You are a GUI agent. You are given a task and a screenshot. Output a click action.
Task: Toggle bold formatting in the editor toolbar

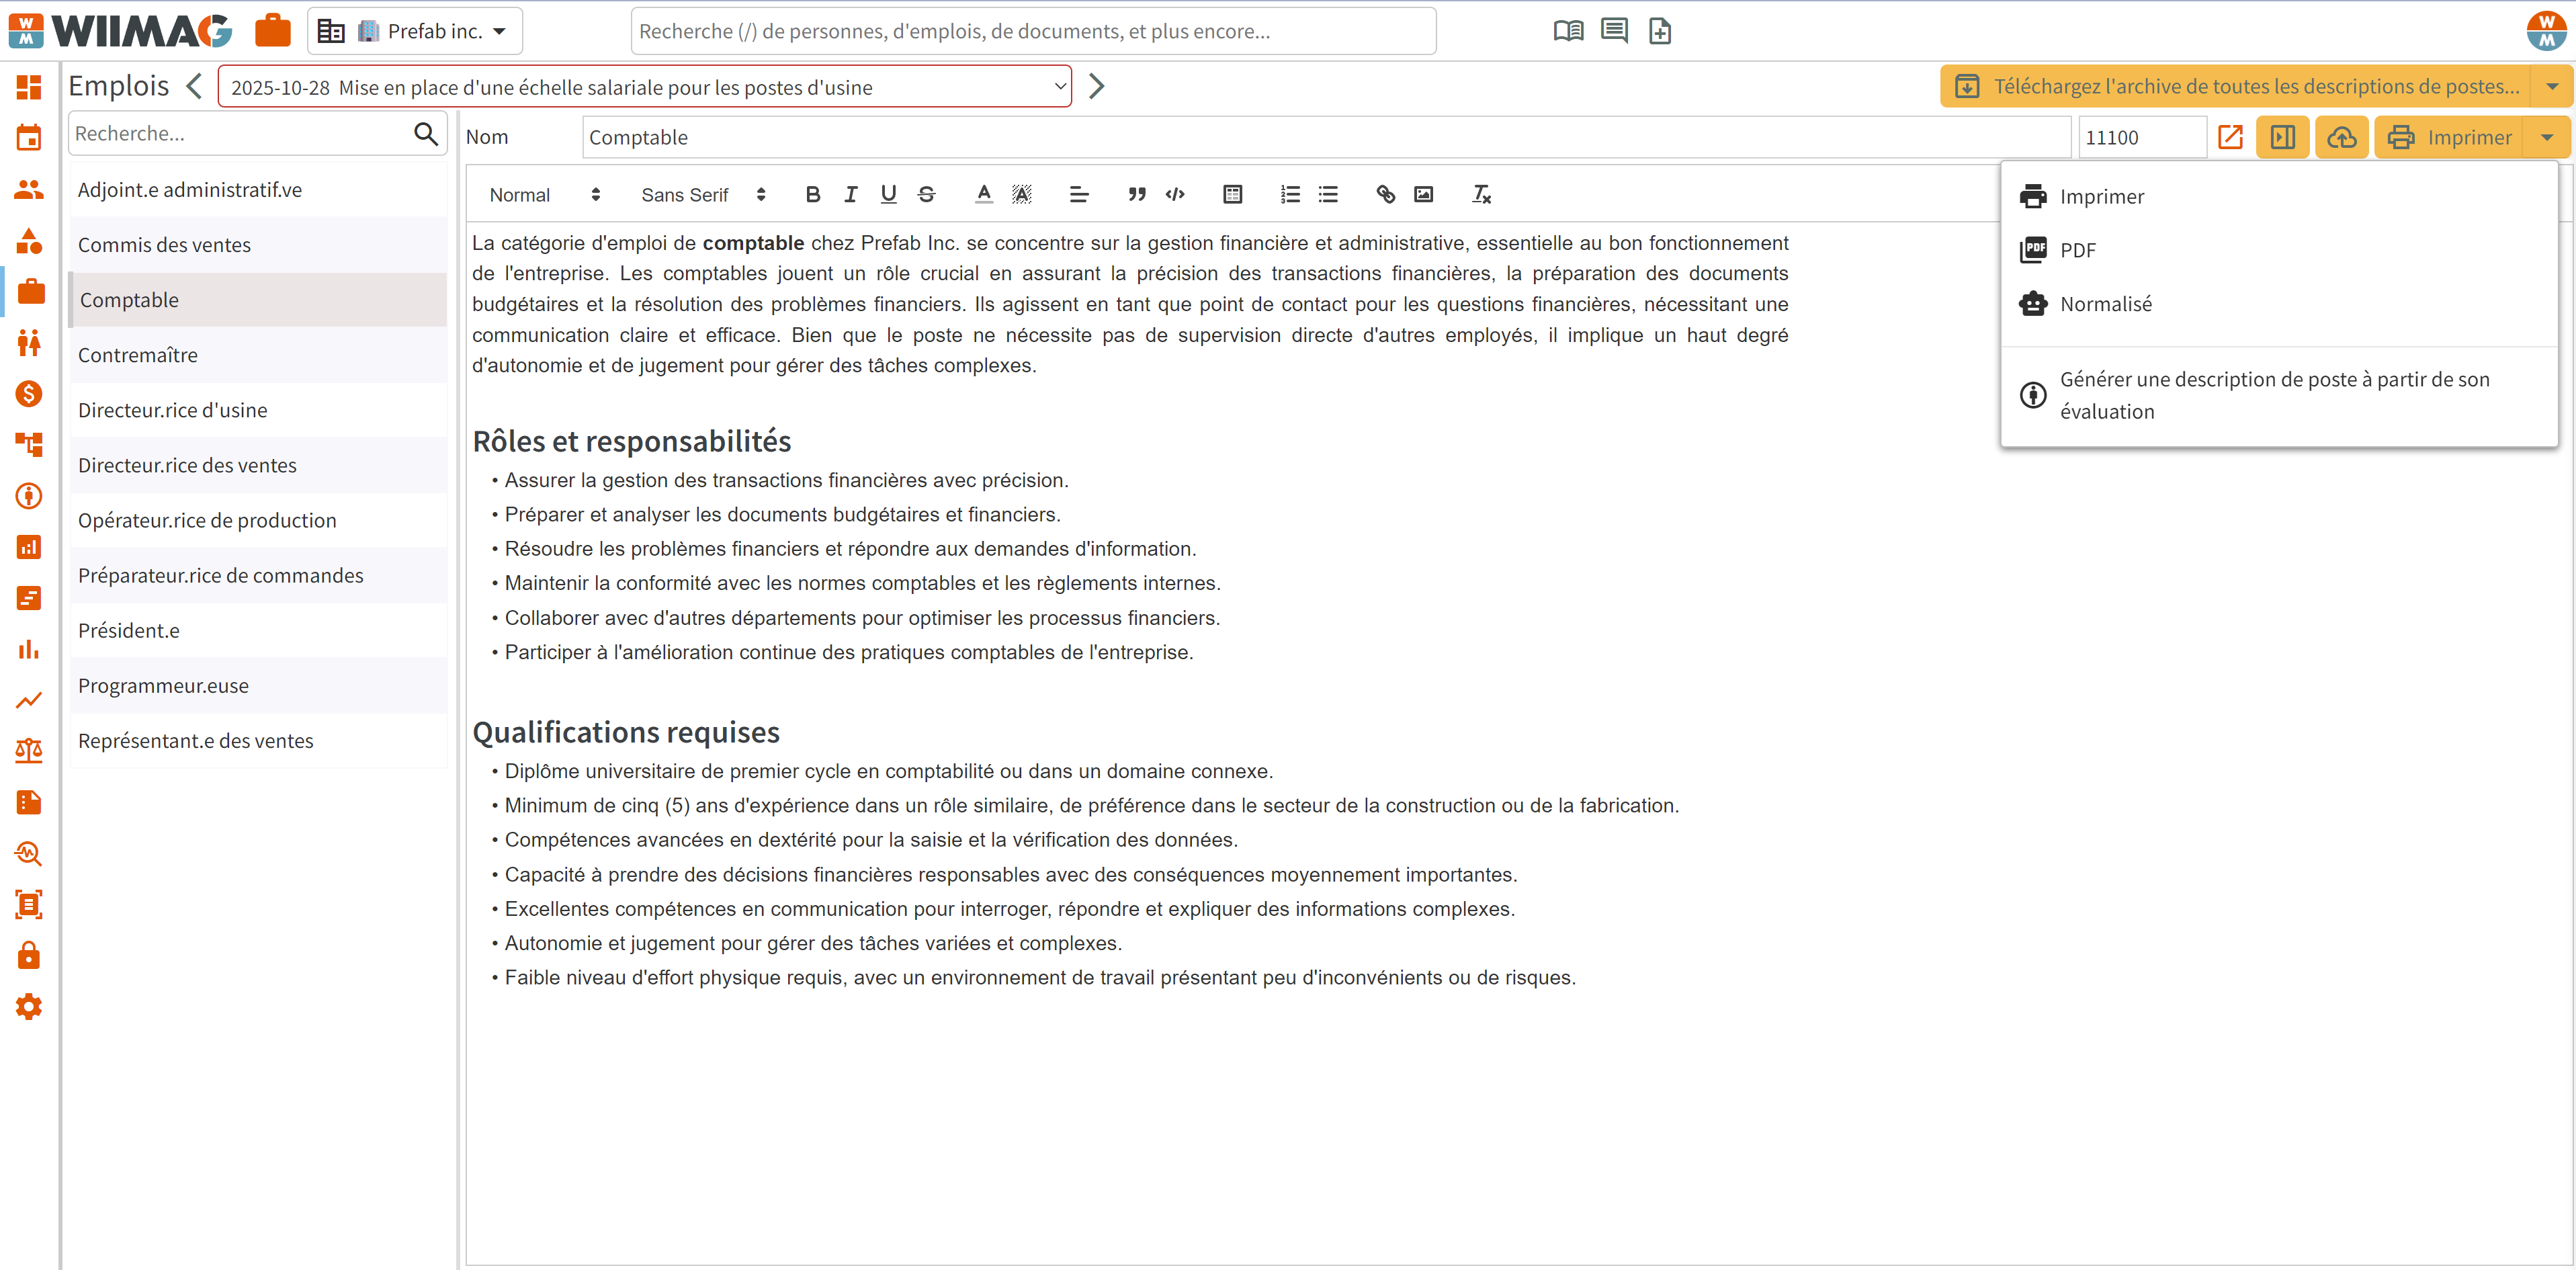coord(812,194)
